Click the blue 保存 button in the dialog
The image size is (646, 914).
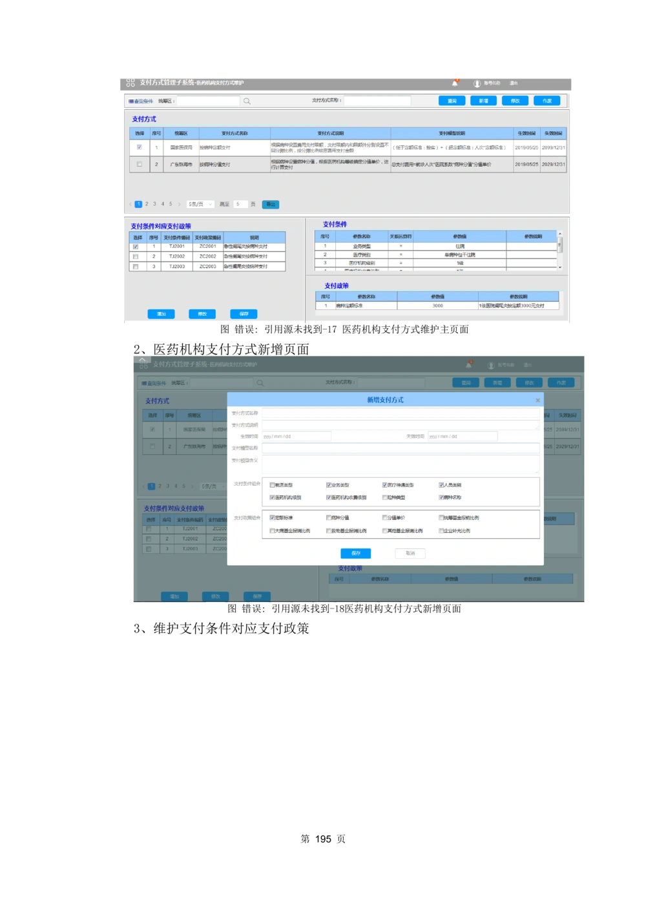(355, 554)
